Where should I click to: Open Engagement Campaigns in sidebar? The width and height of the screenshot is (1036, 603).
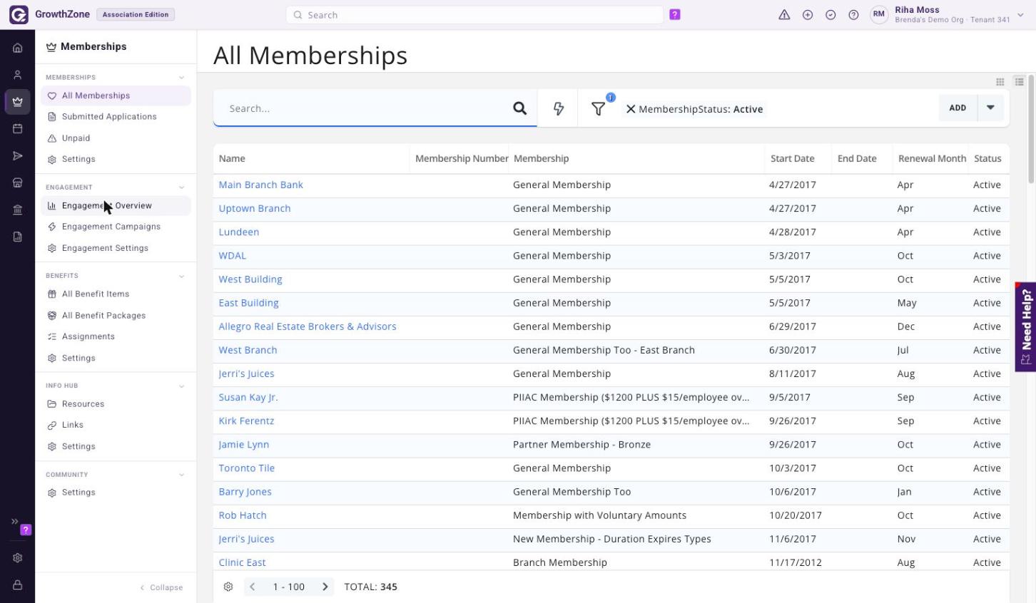(x=116, y=227)
